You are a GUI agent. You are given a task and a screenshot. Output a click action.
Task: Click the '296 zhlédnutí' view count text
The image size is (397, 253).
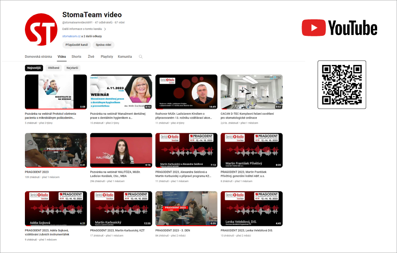click(98, 181)
